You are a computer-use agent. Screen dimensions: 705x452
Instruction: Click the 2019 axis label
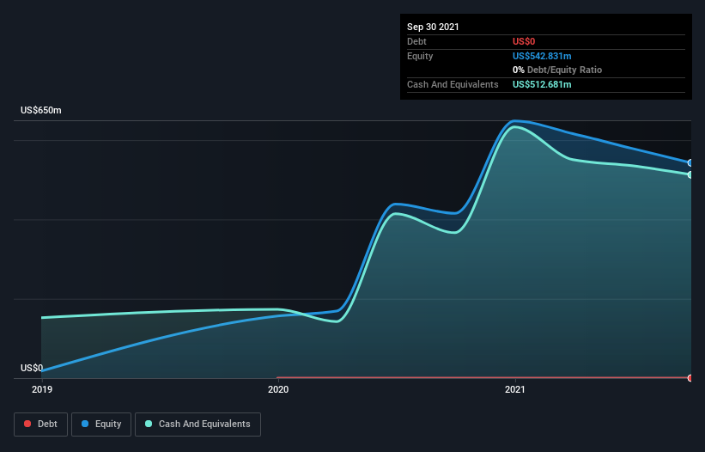click(42, 389)
